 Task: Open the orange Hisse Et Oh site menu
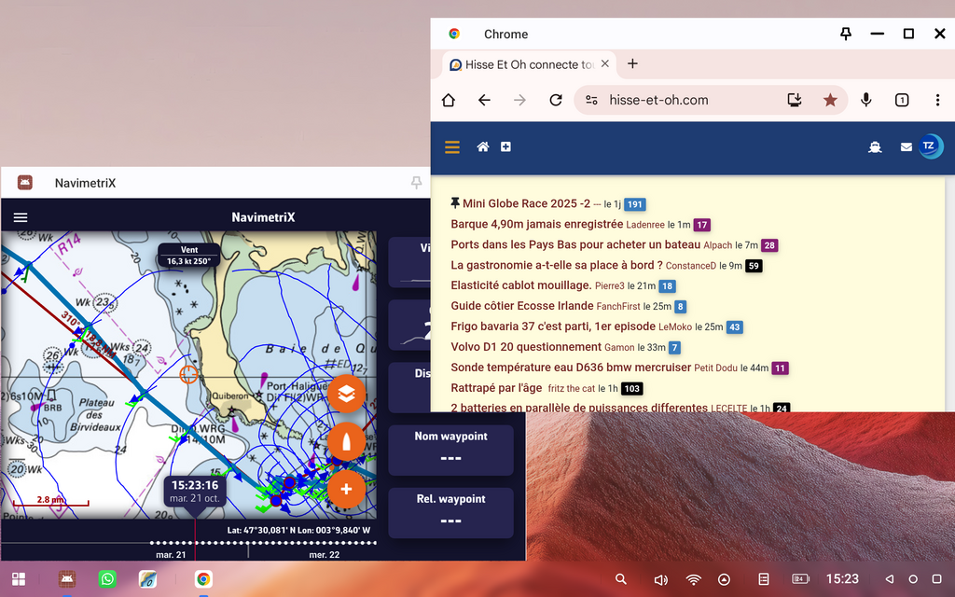(452, 147)
